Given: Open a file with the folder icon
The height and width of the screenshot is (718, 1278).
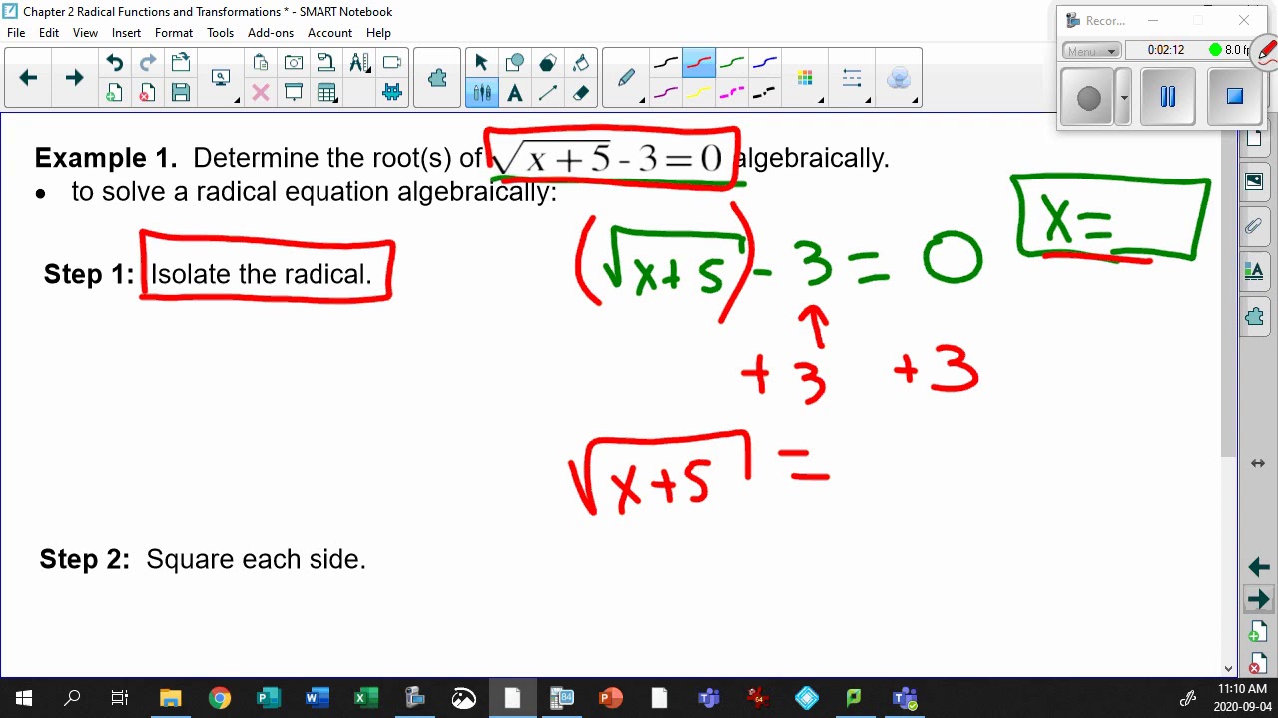Looking at the screenshot, I should tap(181, 63).
